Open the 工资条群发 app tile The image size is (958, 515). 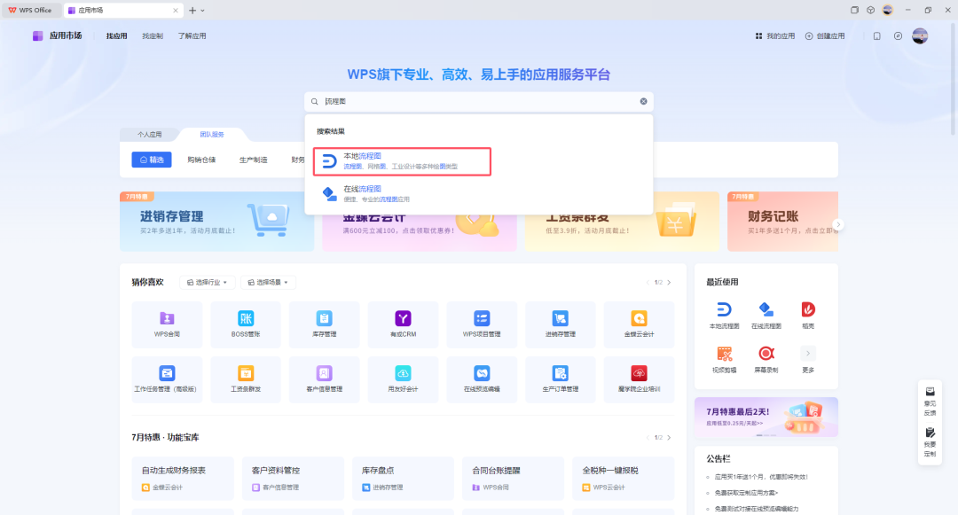246,379
